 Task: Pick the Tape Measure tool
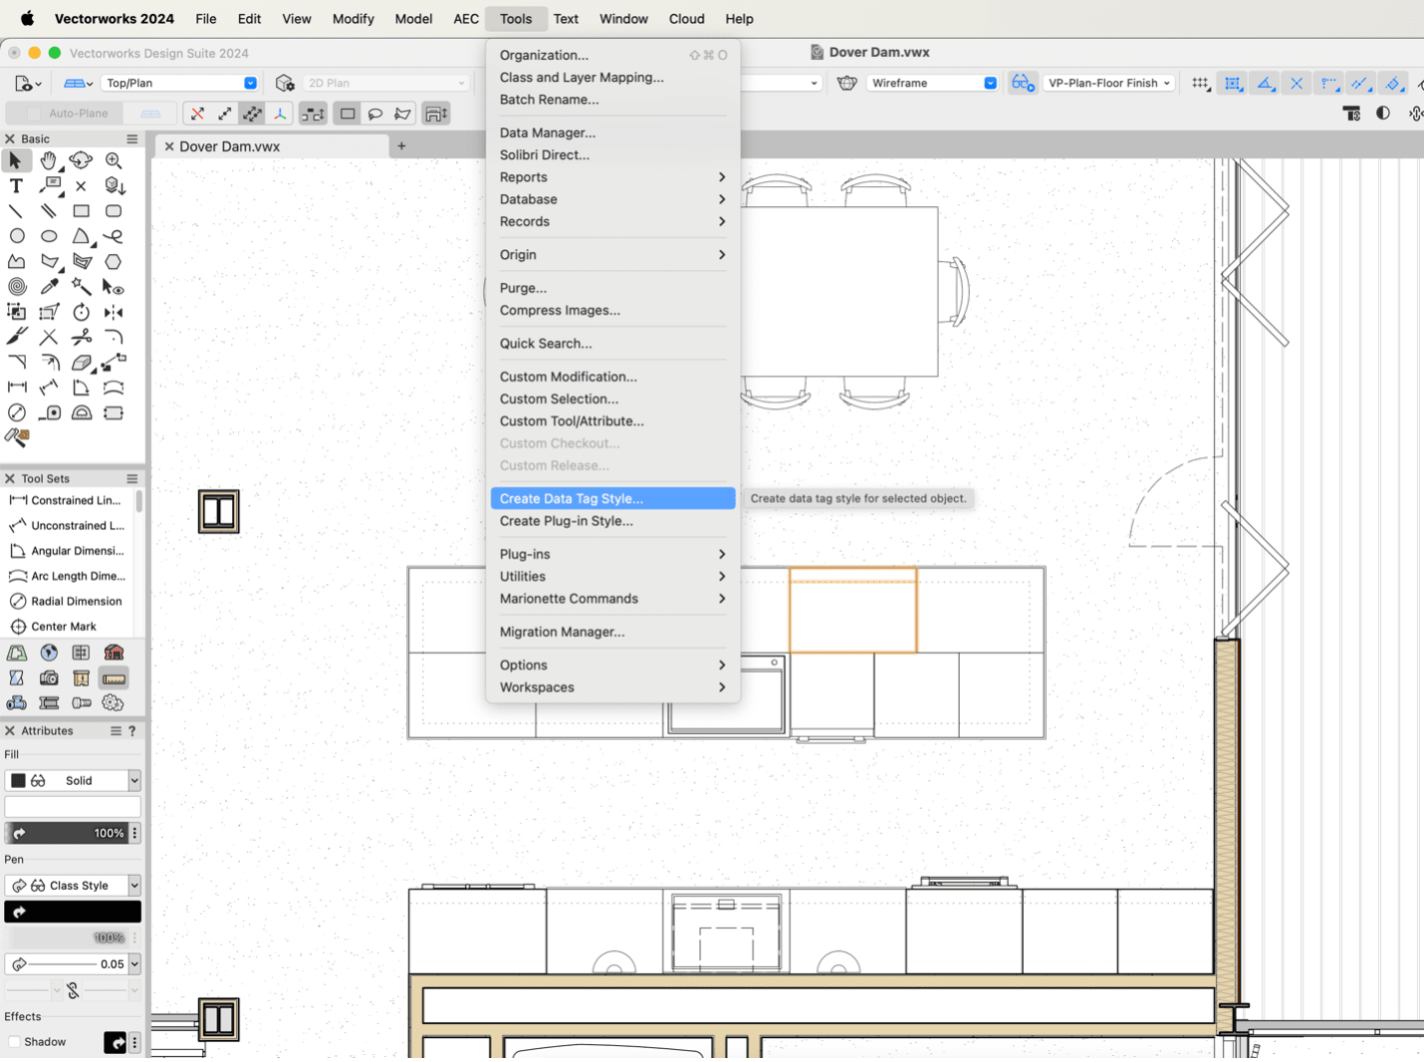tap(50, 411)
